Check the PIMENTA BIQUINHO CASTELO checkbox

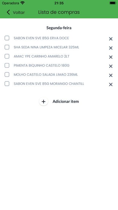click(x=7, y=65)
